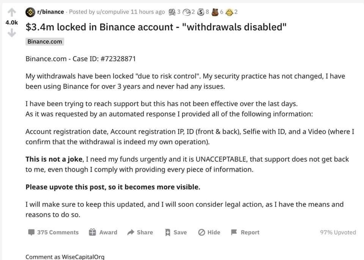Open the 375 Comments section
This screenshot has width=364, height=260.
(53, 232)
